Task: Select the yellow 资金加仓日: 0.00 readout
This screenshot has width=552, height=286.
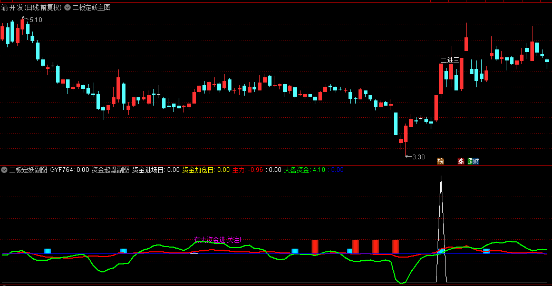Action: tap(206, 170)
